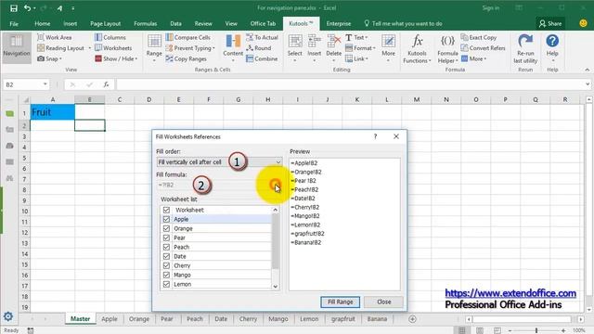
Task: Click Exact Copy
Action: pos(479,37)
